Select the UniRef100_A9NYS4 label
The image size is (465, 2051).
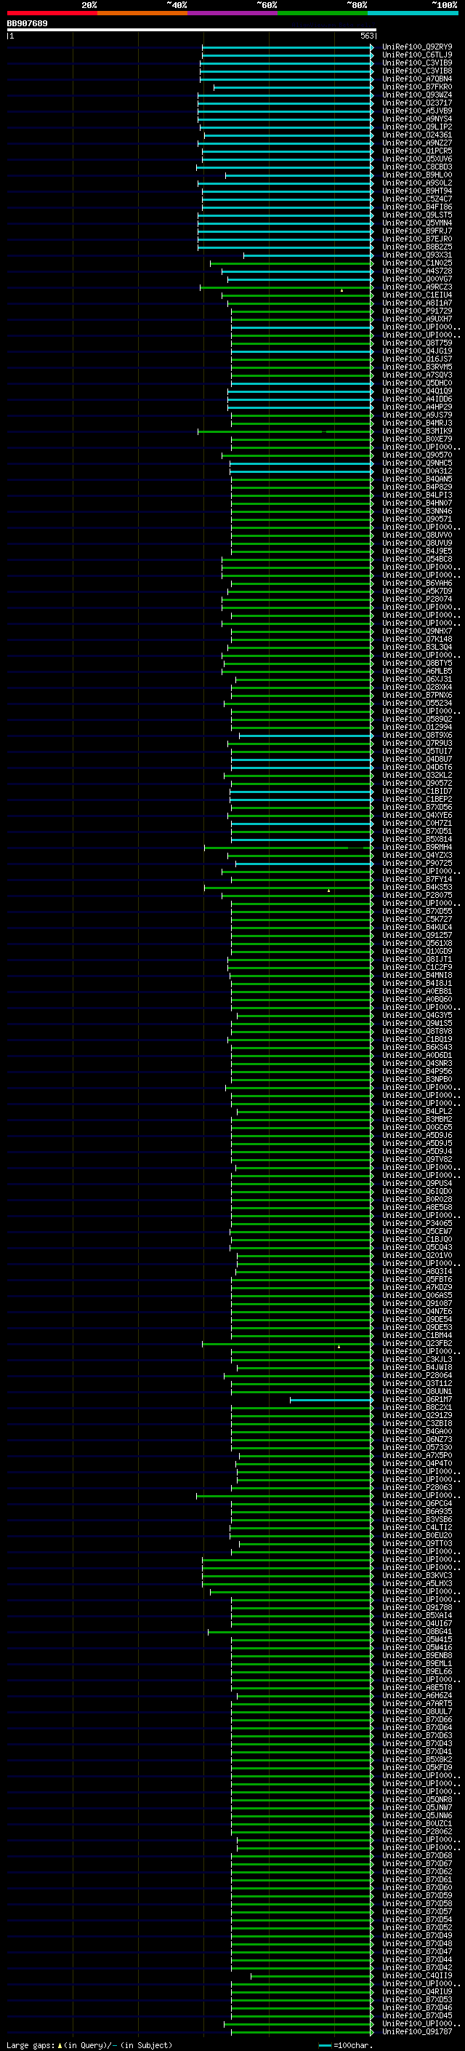pyautogui.click(x=416, y=119)
